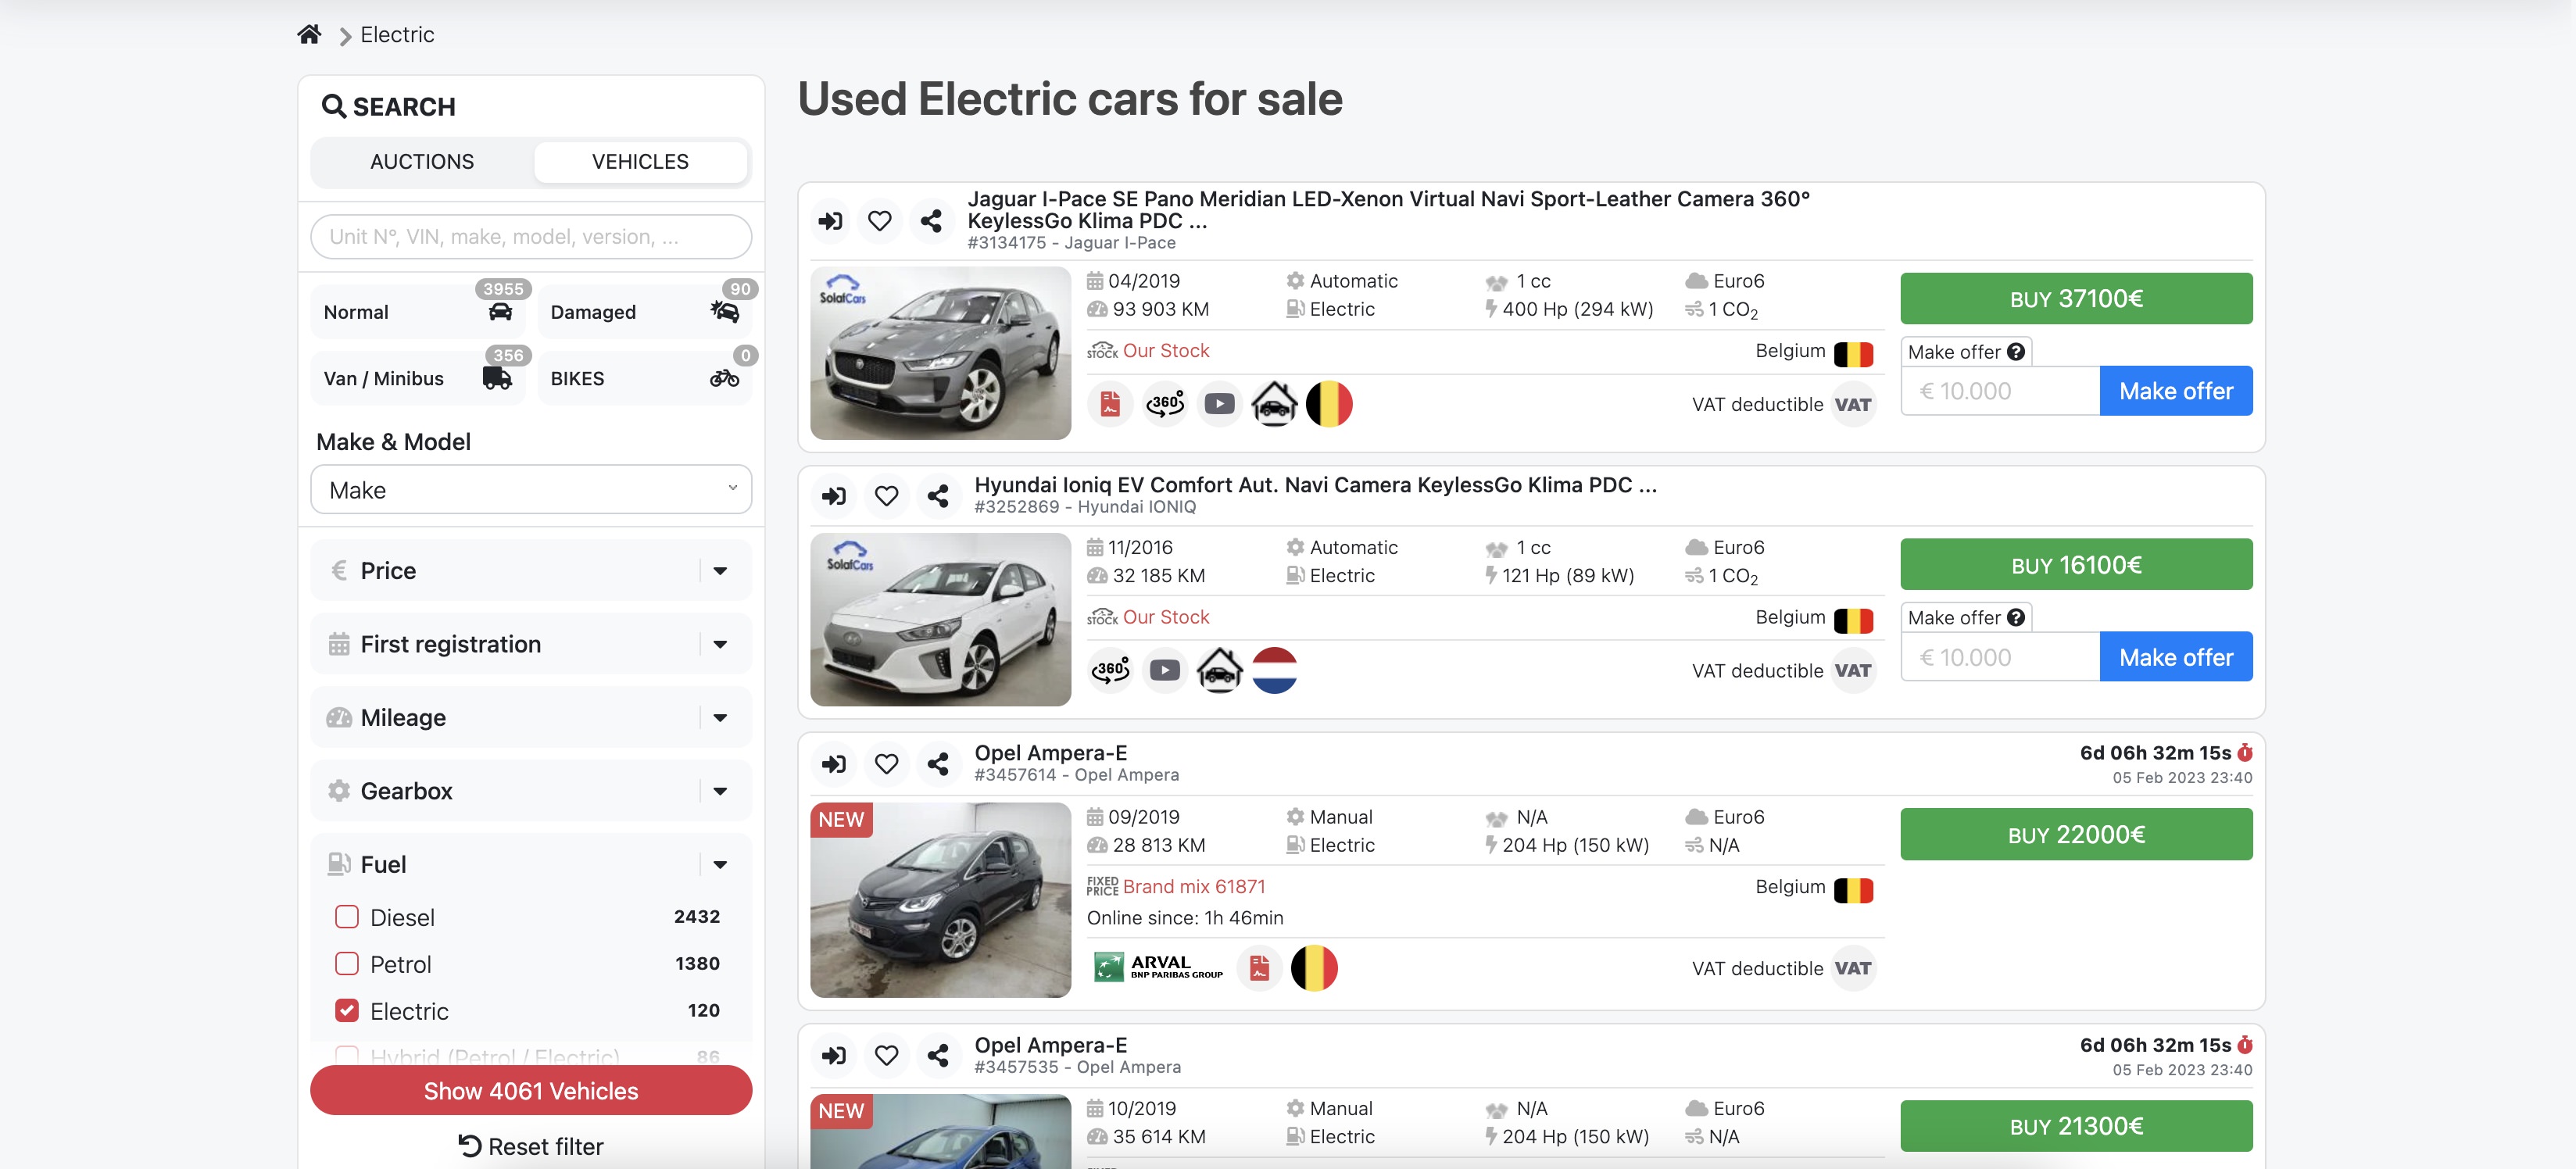Buy the Hyundai Ioniq for 16100€
2576x1169 pixels.
point(2076,563)
